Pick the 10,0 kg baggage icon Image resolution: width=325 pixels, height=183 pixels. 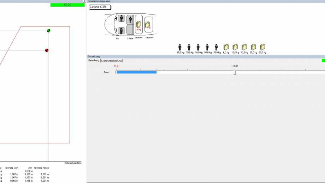coord(235,47)
